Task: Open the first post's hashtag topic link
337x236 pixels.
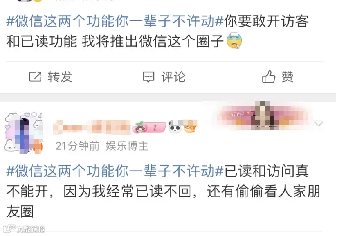Action: [115, 21]
